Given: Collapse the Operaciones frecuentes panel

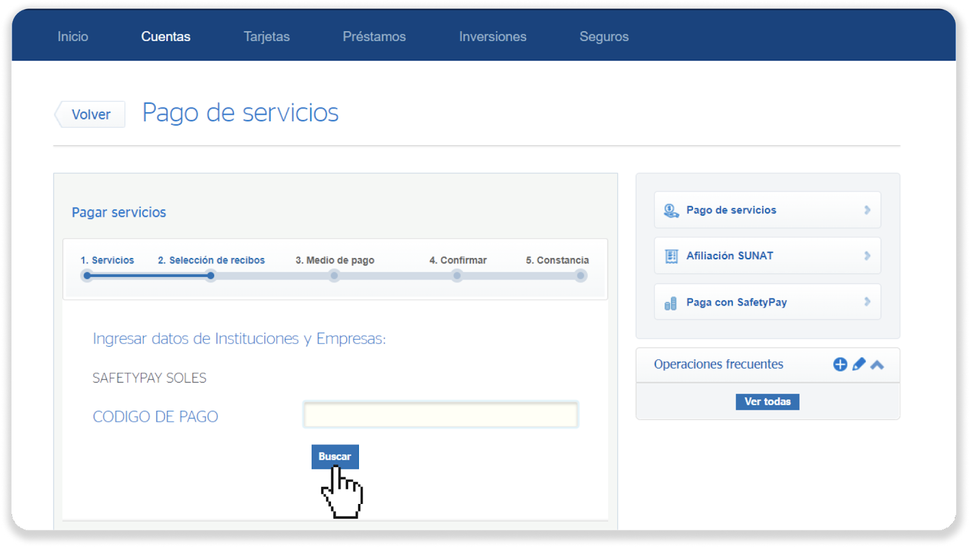Looking at the screenshot, I should pos(877,365).
